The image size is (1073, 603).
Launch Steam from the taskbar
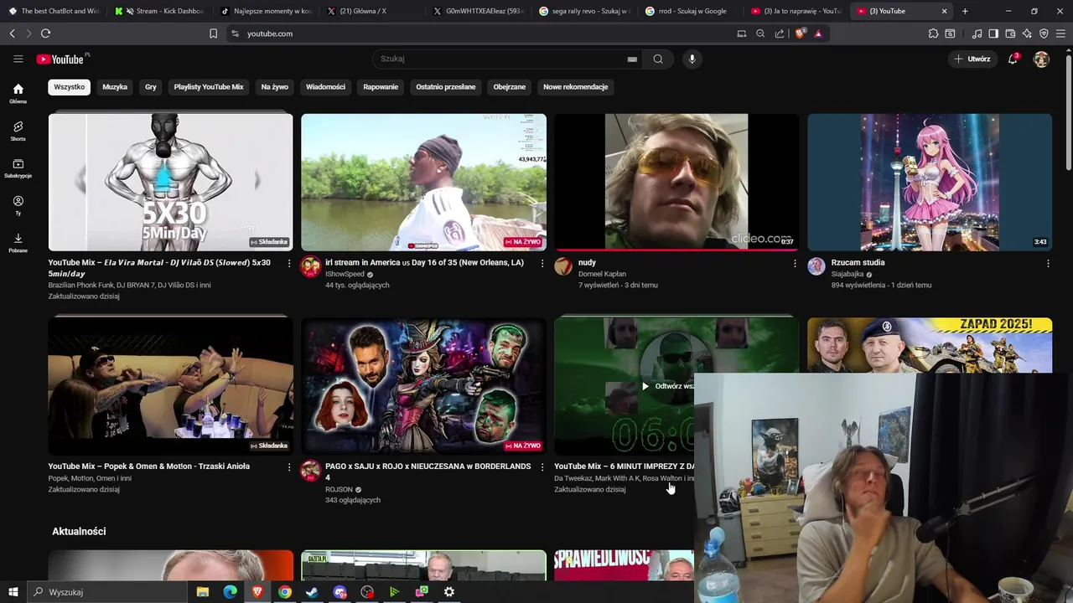tap(312, 592)
